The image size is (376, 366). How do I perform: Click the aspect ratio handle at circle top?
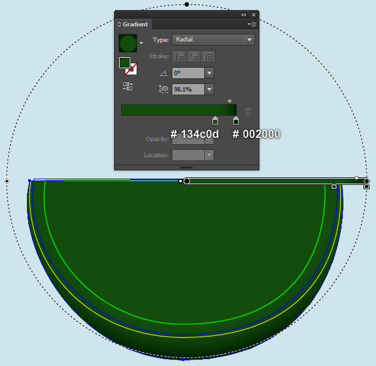(187, 4)
